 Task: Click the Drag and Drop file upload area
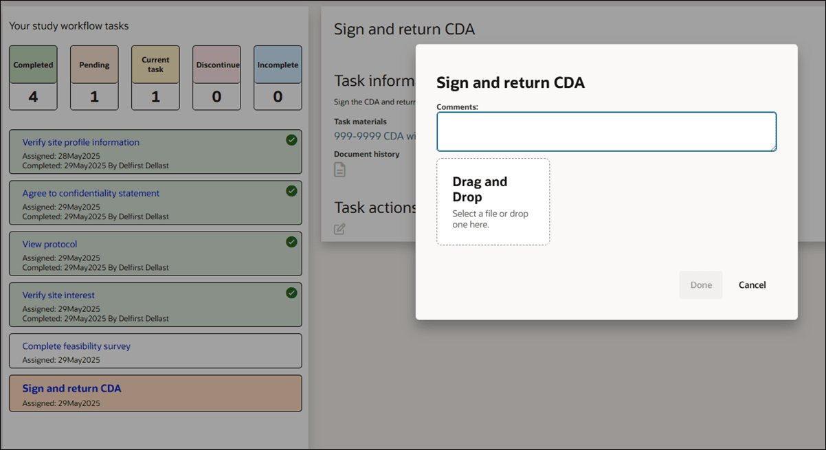493,201
